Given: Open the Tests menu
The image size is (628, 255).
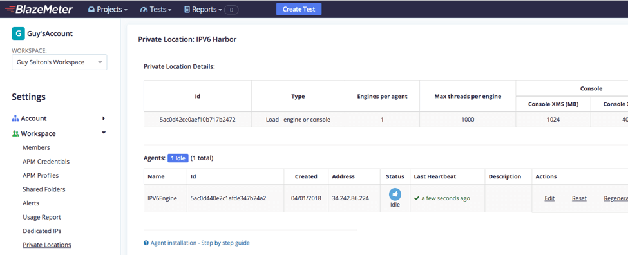Looking at the screenshot, I should [x=156, y=9].
